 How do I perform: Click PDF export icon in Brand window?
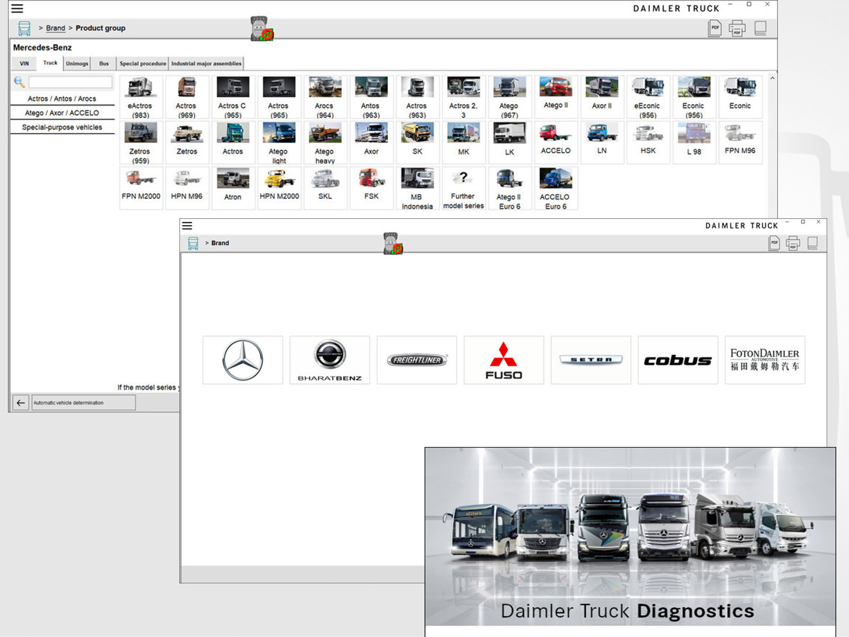point(774,244)
